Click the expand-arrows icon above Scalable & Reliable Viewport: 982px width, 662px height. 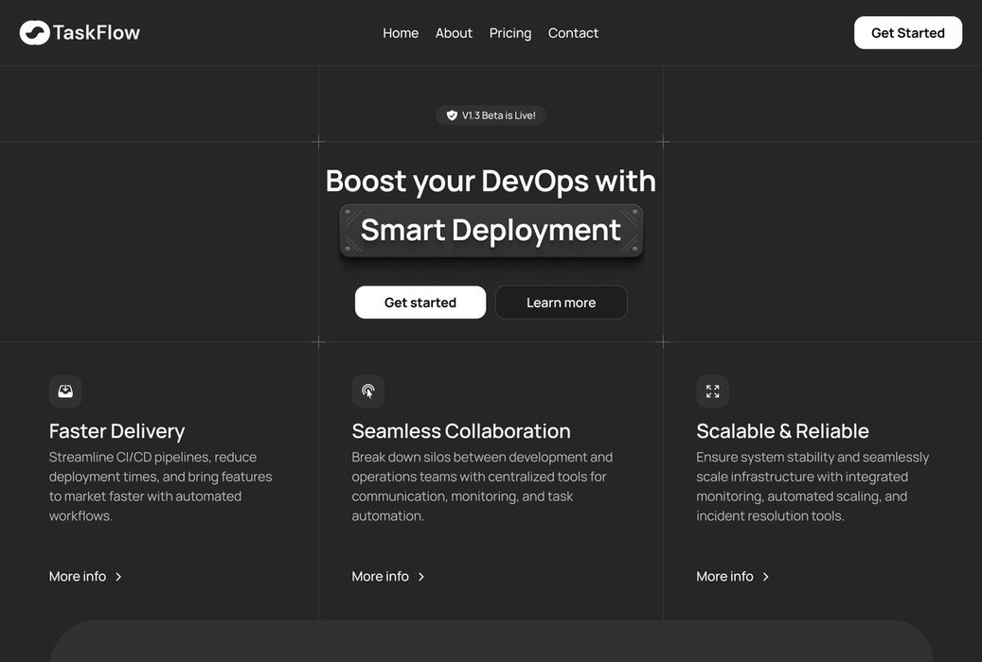712,391
